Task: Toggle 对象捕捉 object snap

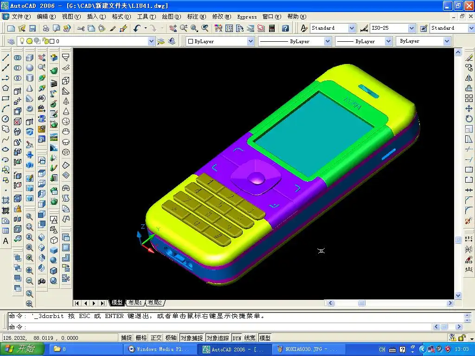Action: (192, 337)
